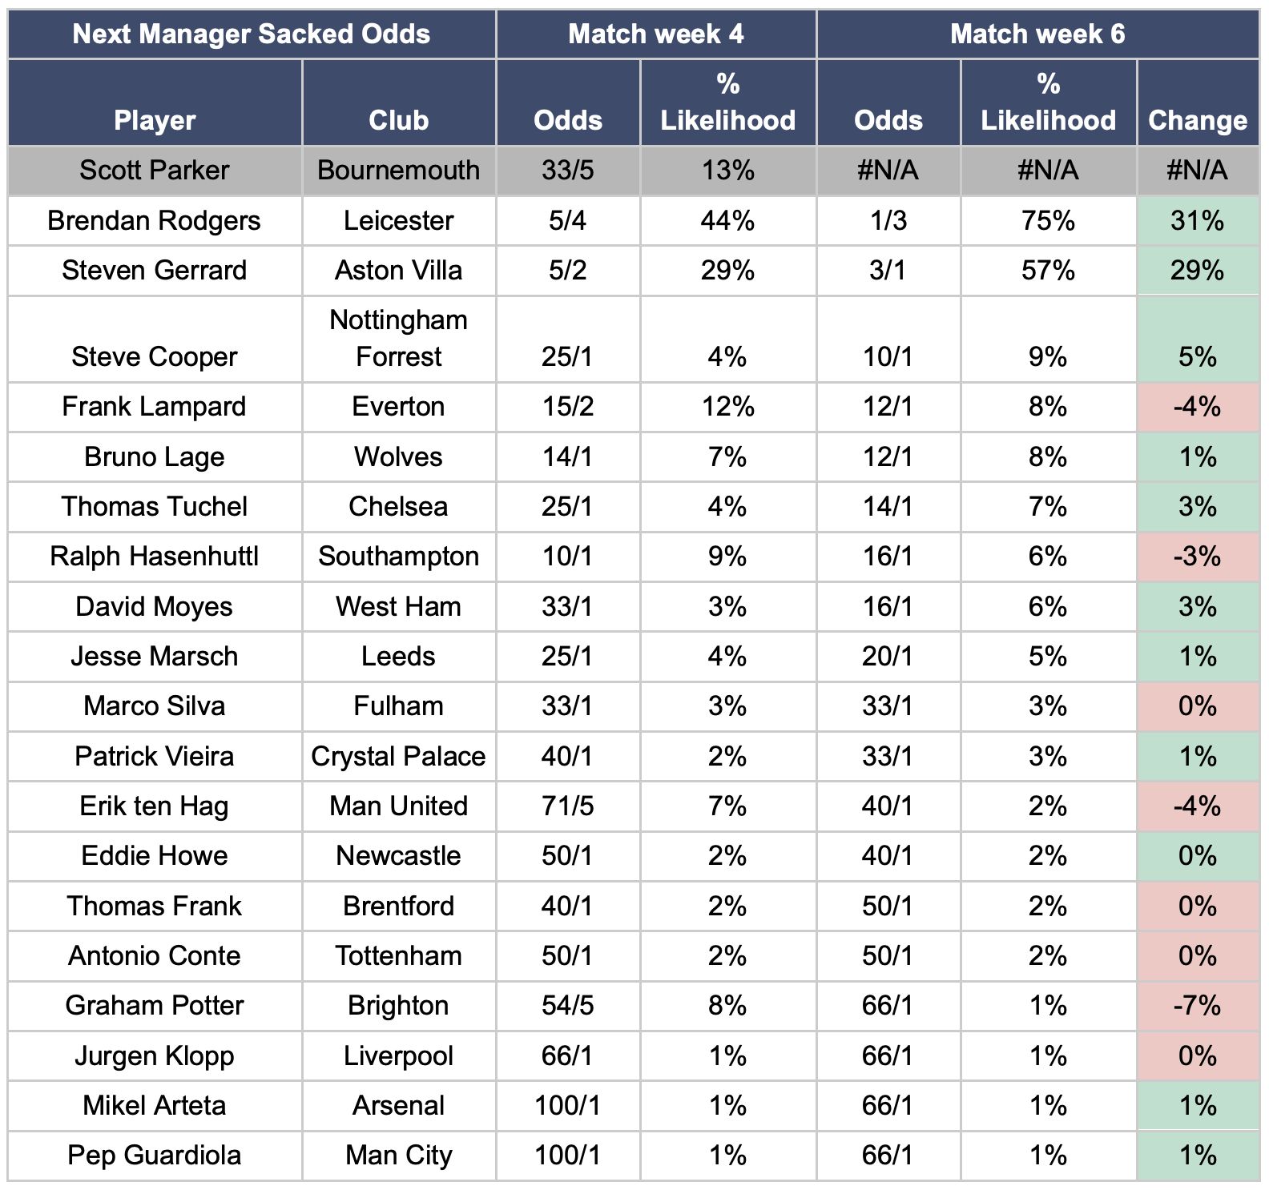Select Graham Potter's -7% change cell
The height and width of the screenshot is (1190, 1269).
(1197, 1006)
